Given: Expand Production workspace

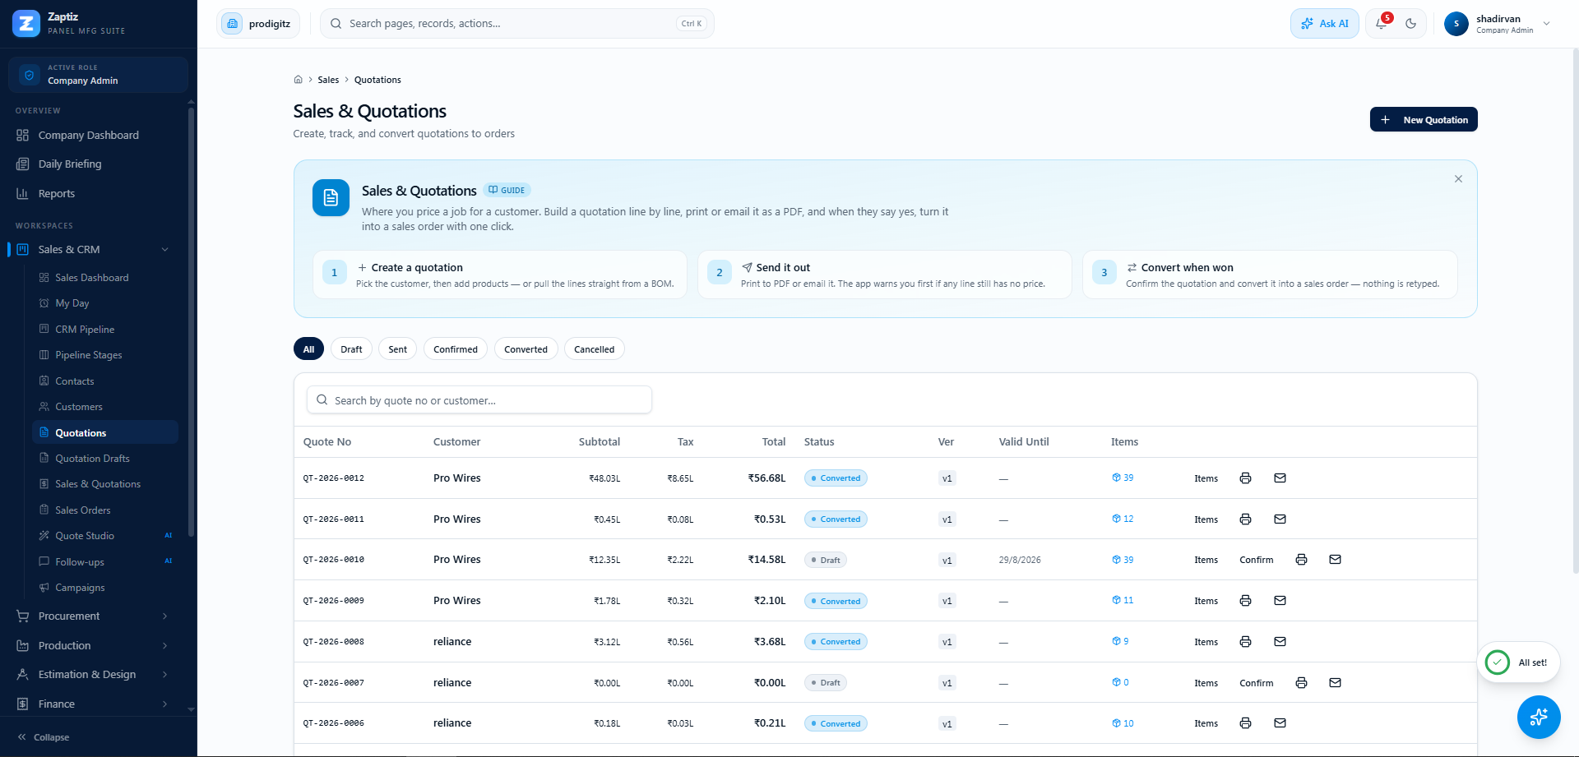Looking at the screenshot, I should click(x=95, y=646).
